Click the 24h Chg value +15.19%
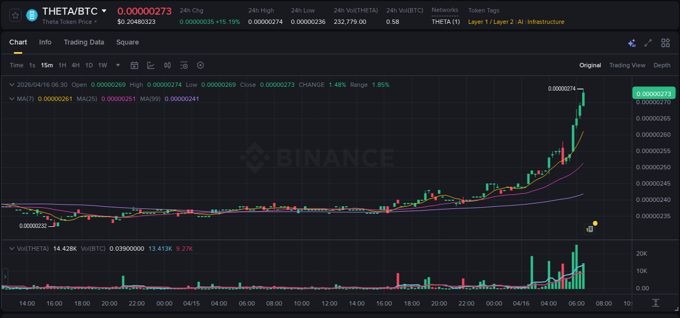The image size is (680, 318). tap(227, 22)
